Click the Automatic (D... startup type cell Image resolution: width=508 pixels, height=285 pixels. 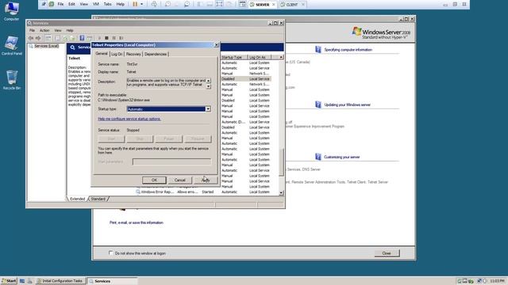233,122
